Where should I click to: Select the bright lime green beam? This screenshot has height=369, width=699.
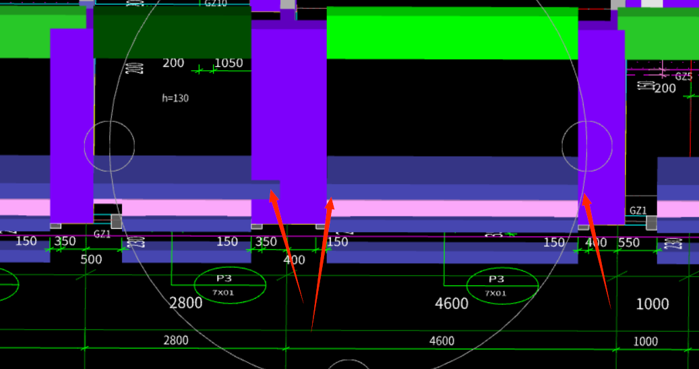[452, 34]
